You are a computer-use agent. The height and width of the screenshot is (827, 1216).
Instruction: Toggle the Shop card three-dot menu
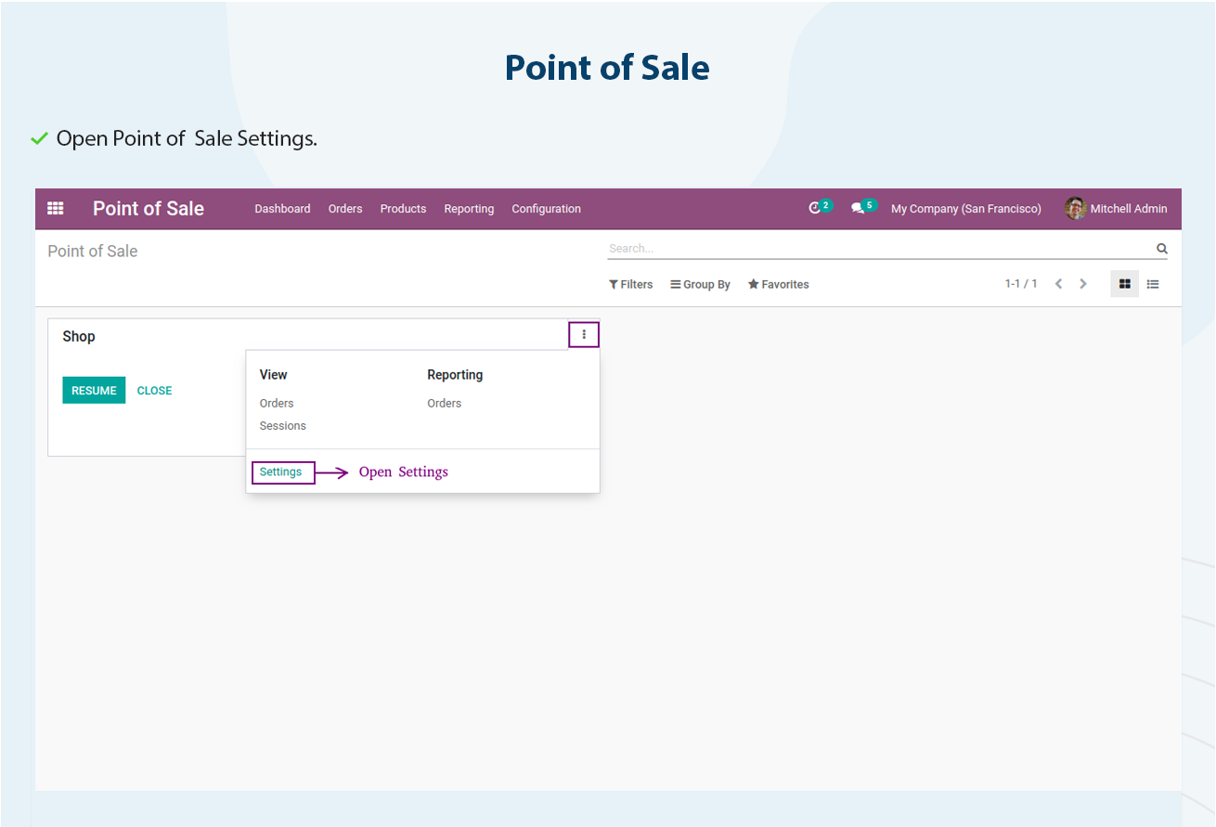pyautogui.click(x=584, y=335)
